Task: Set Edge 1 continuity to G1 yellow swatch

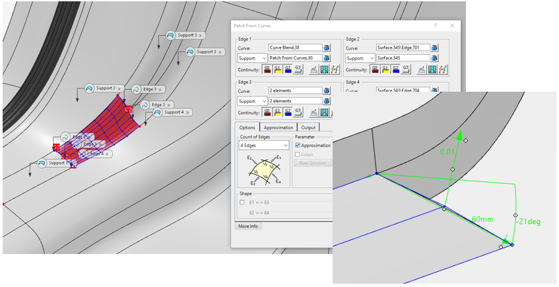Action: coord(278,69)
